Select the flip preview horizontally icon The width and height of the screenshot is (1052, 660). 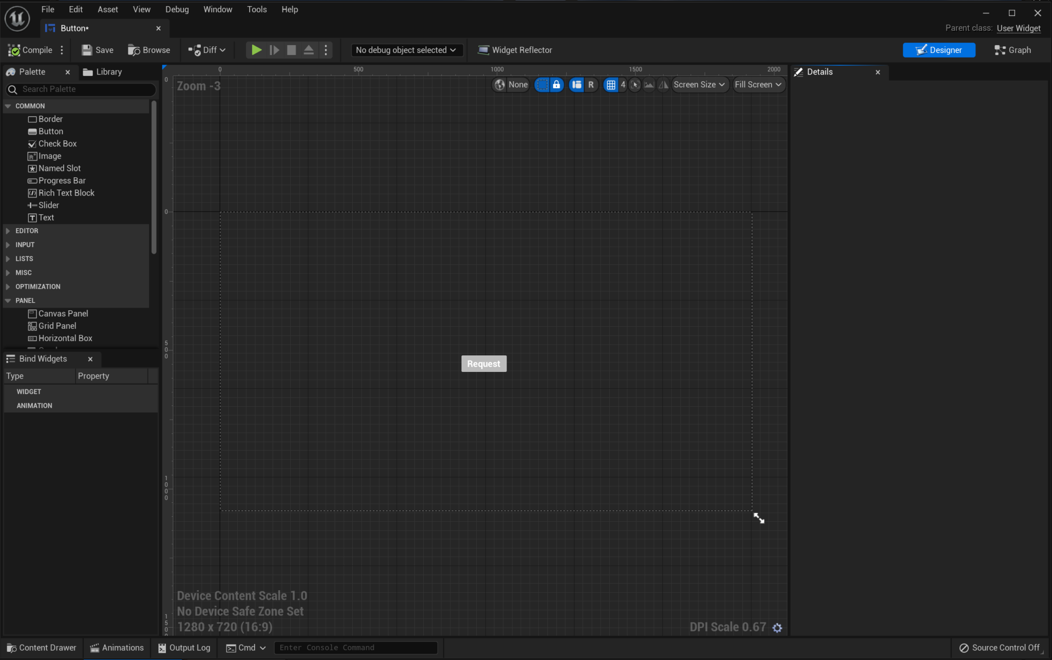(x=662, y=84)
